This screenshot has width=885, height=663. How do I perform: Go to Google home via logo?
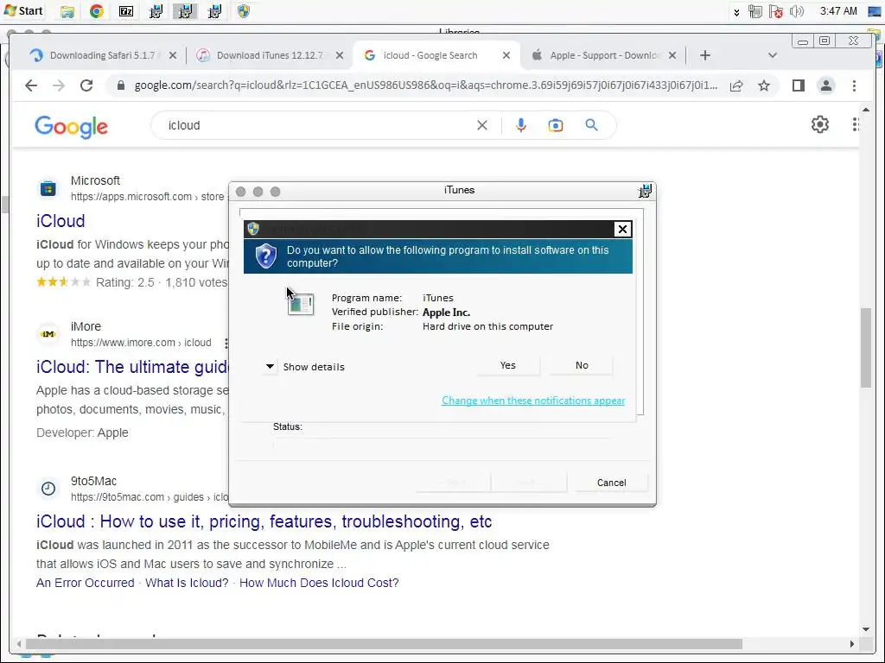tap(71, 126)
